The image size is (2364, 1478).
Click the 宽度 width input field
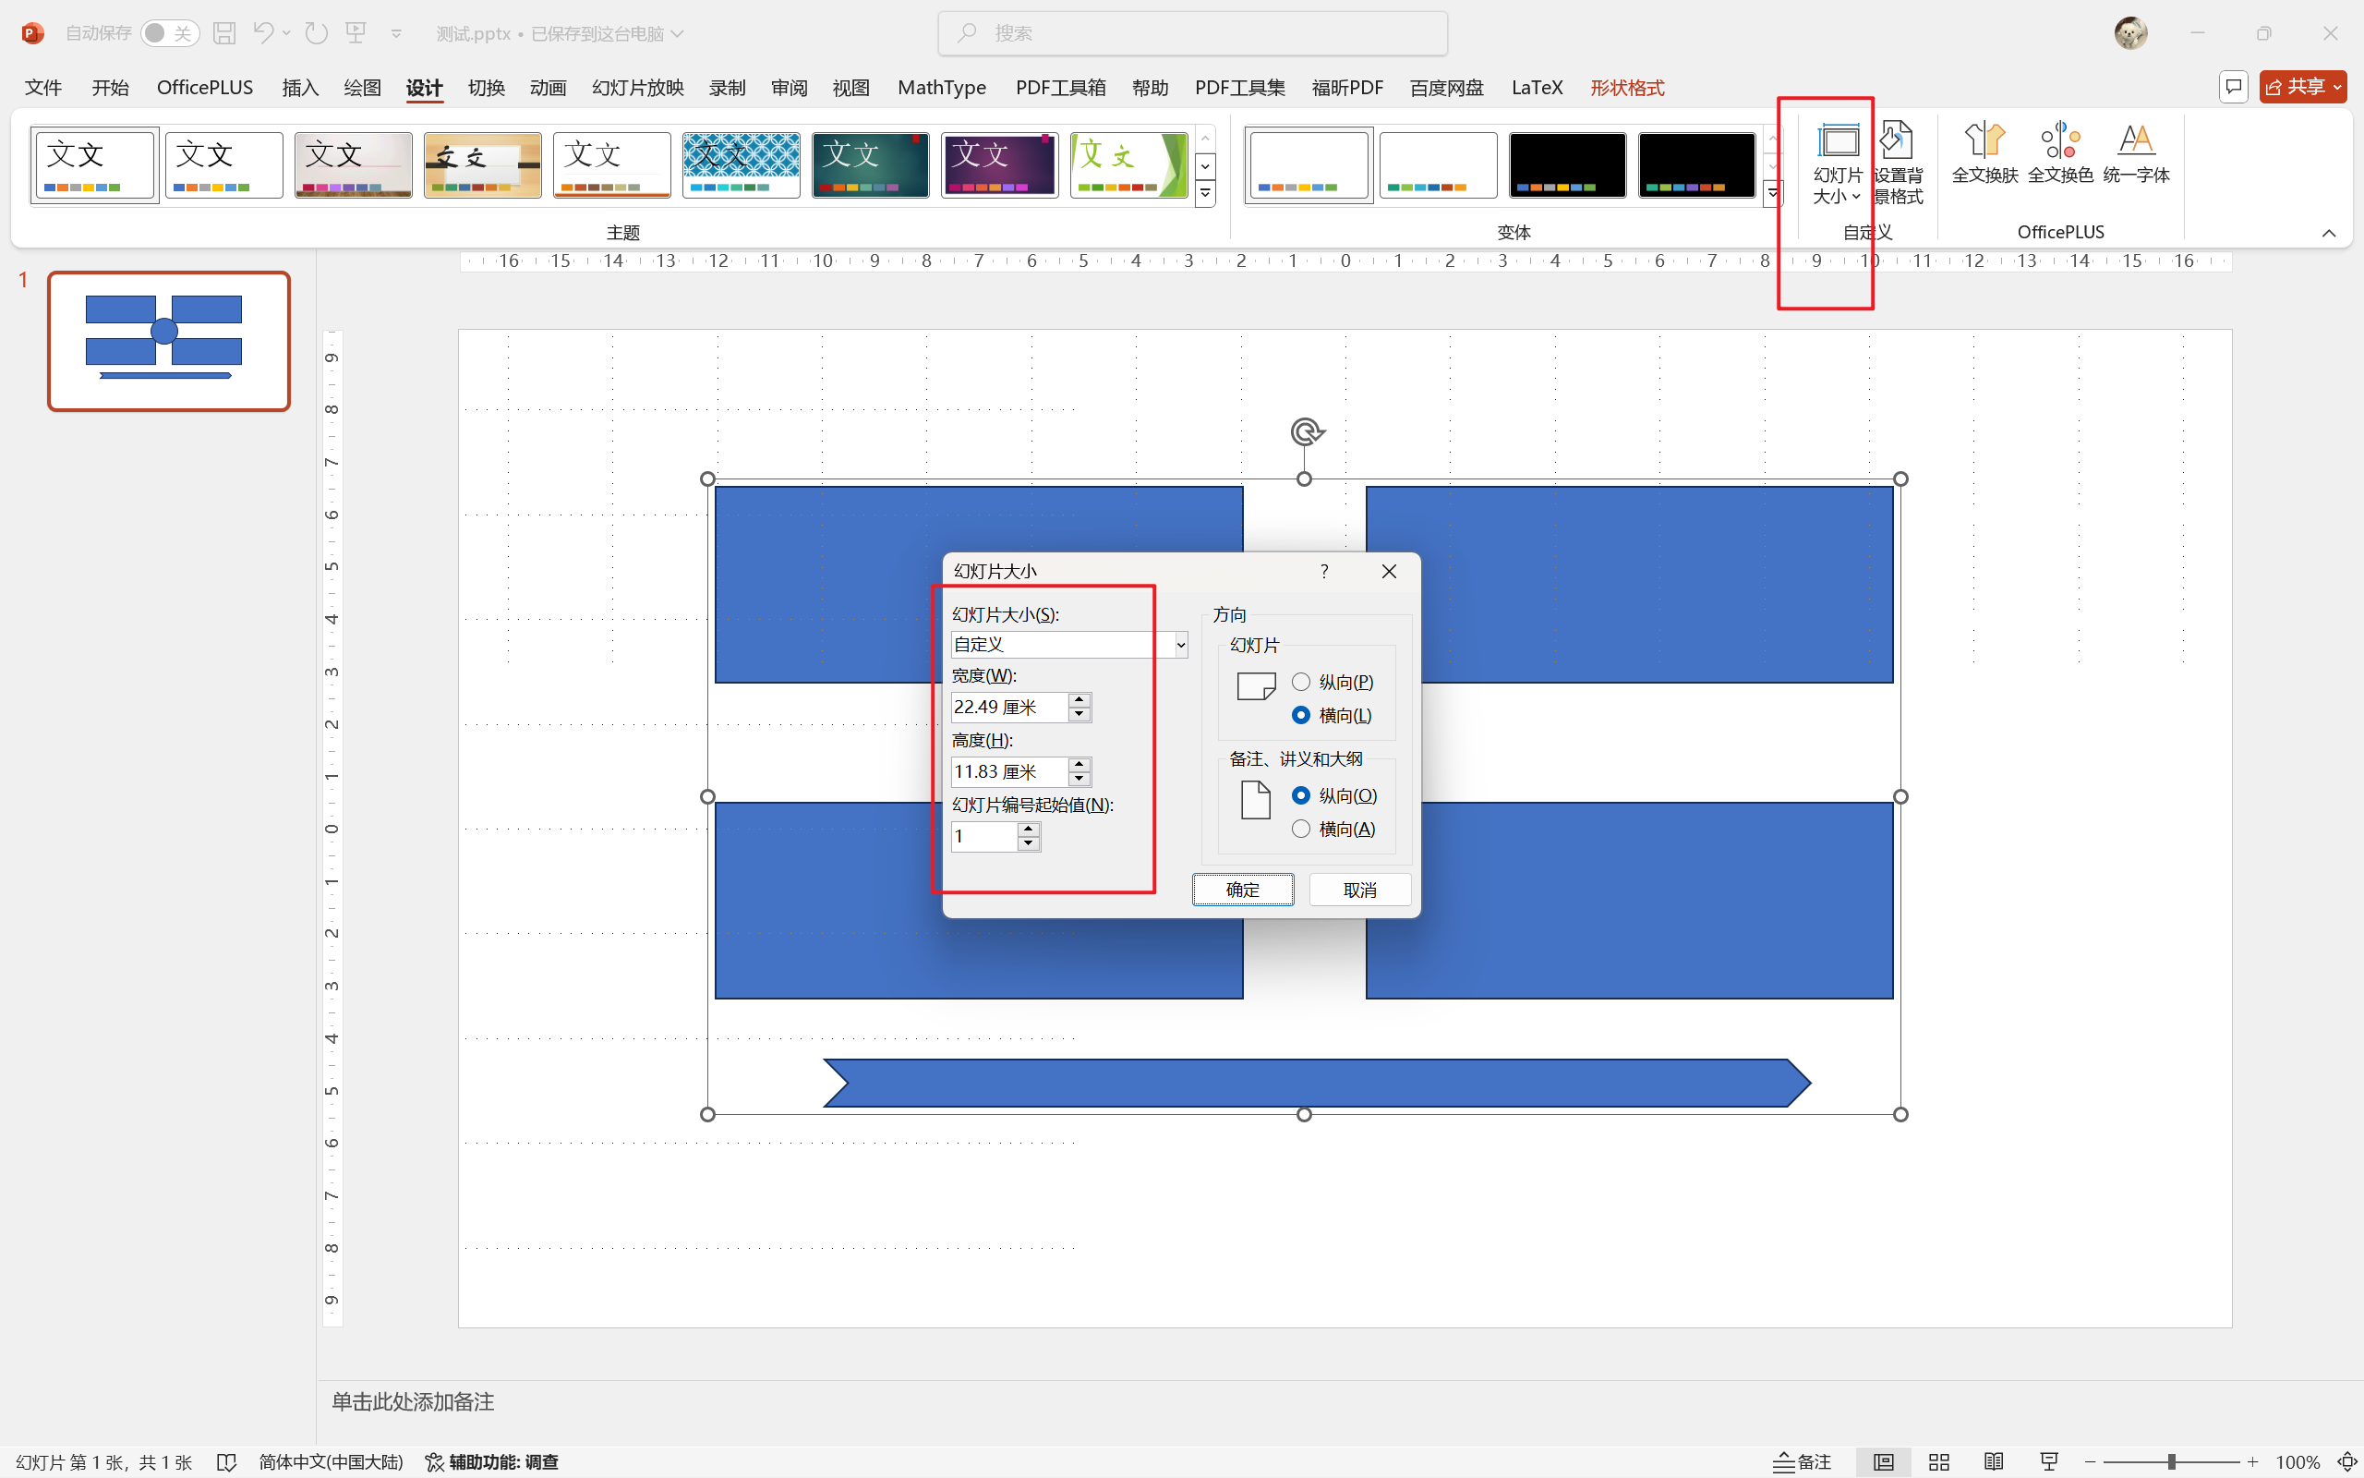tap(1008, 707)
